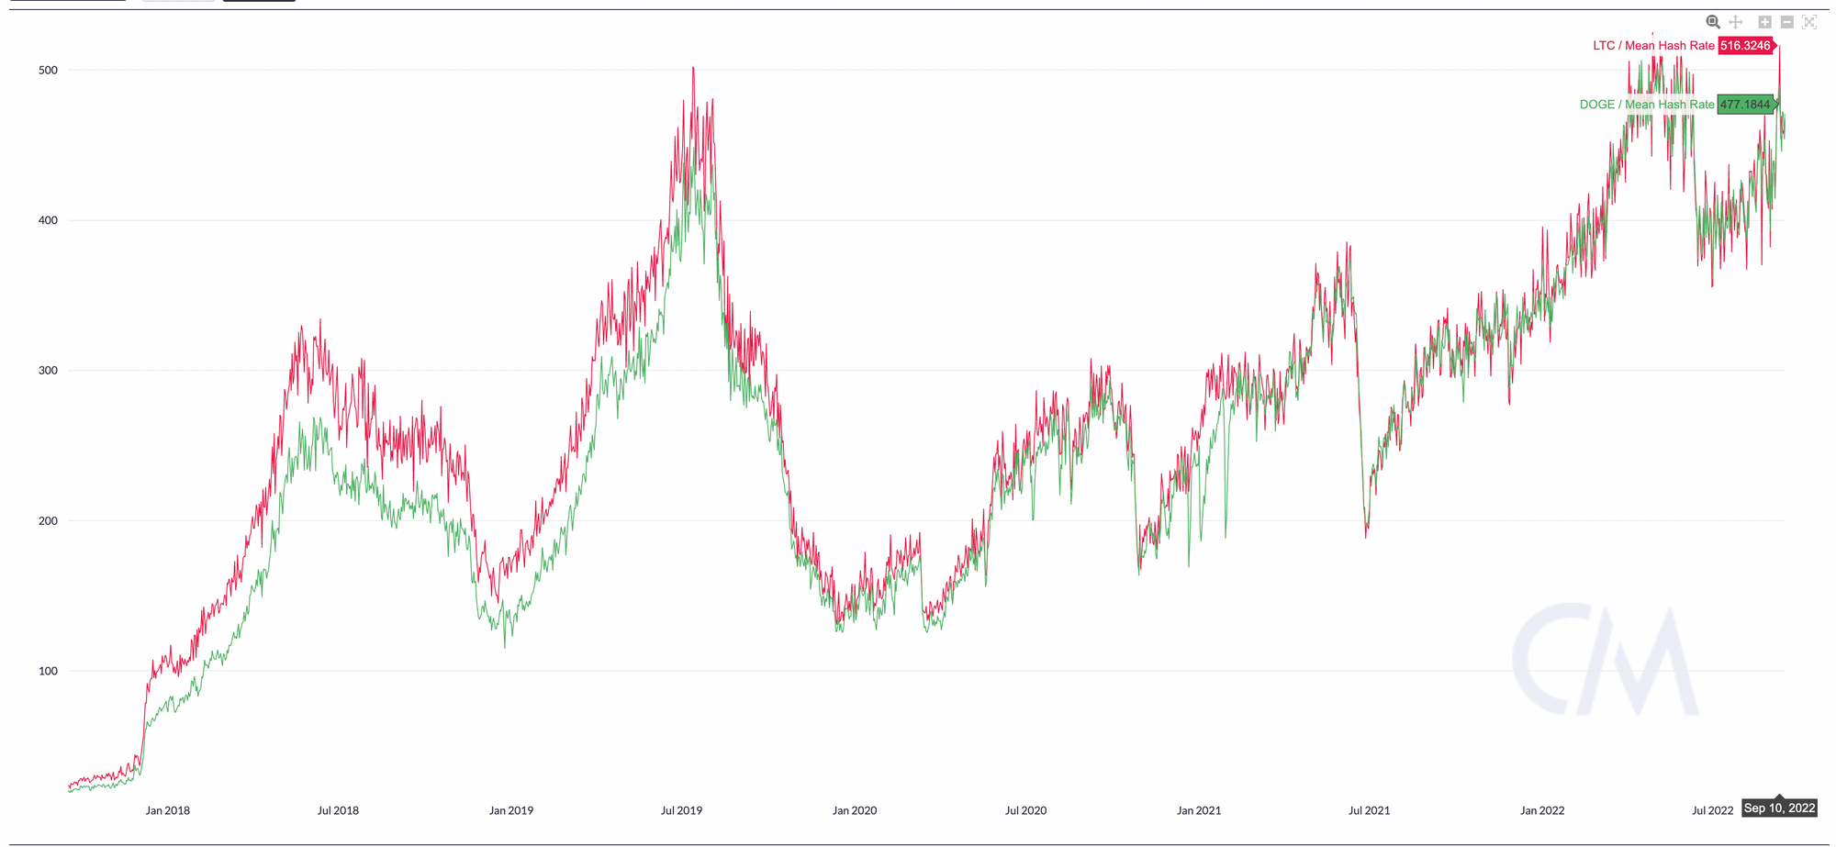Click the 200 y-axis value
Viewport: 1836px width, 847px height.
[48, 521]
